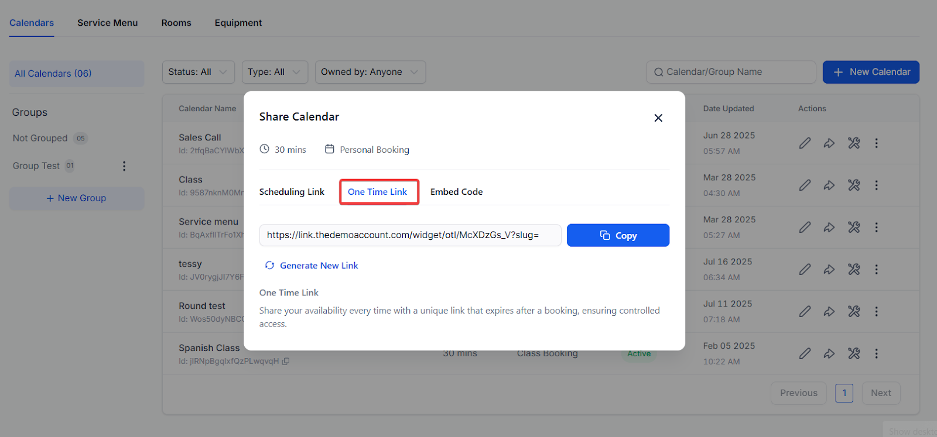This screenshot has width=937, height=437.
Task: Open the Service Menu tab
Action: click(x=107, y=23)
